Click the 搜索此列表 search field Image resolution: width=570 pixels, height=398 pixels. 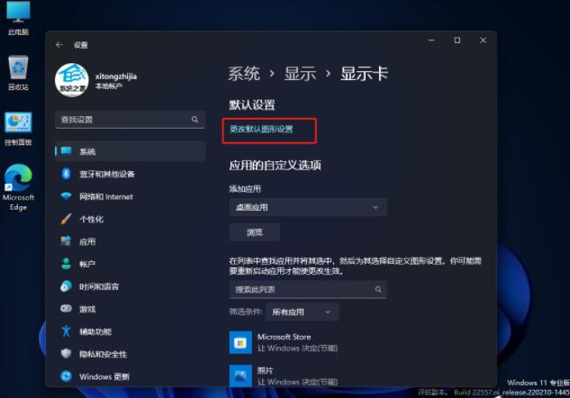[x=301, y=289]
